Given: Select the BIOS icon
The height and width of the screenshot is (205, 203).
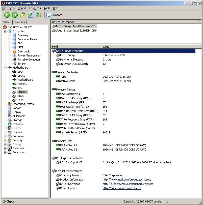Looking at the screenshot, I should pyautogui.click(x=14, y=96).
